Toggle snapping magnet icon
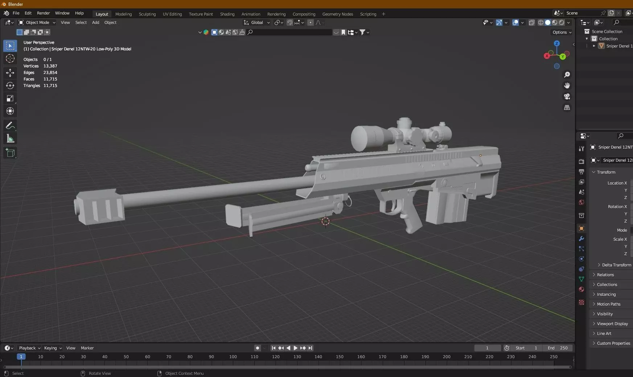Viewport: 633px width, 377px height. (x=290, y=22)
